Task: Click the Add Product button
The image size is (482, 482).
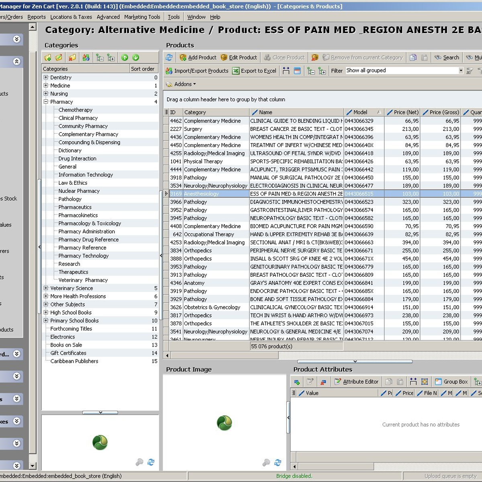Action: click(x=198, y=57)
